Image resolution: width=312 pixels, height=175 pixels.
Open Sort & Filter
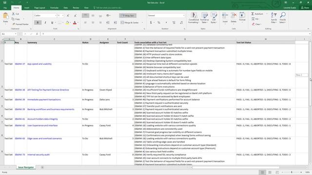[274, 17]
